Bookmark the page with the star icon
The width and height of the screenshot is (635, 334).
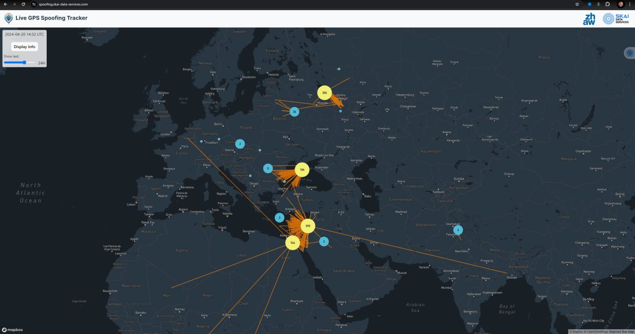click(577, 4)
